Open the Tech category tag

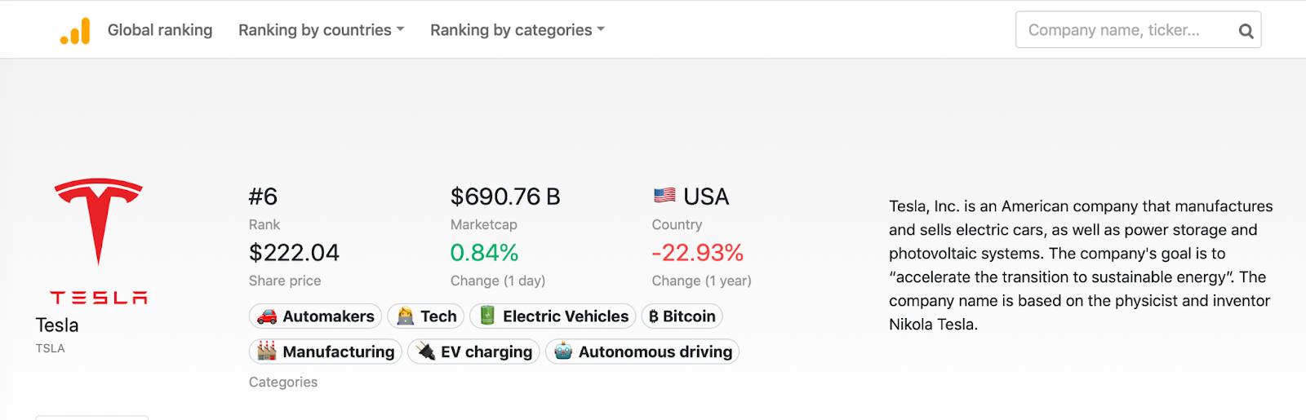coord(438,316)
